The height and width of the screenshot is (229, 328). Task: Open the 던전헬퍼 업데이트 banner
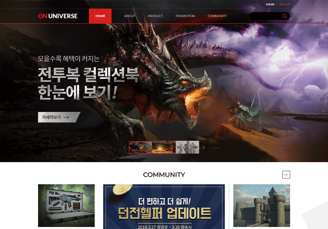[x=164, y=206]
